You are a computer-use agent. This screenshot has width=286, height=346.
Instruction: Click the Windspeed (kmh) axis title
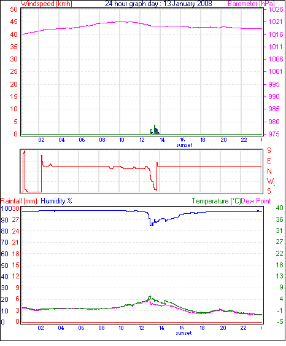tap(47, 4)
